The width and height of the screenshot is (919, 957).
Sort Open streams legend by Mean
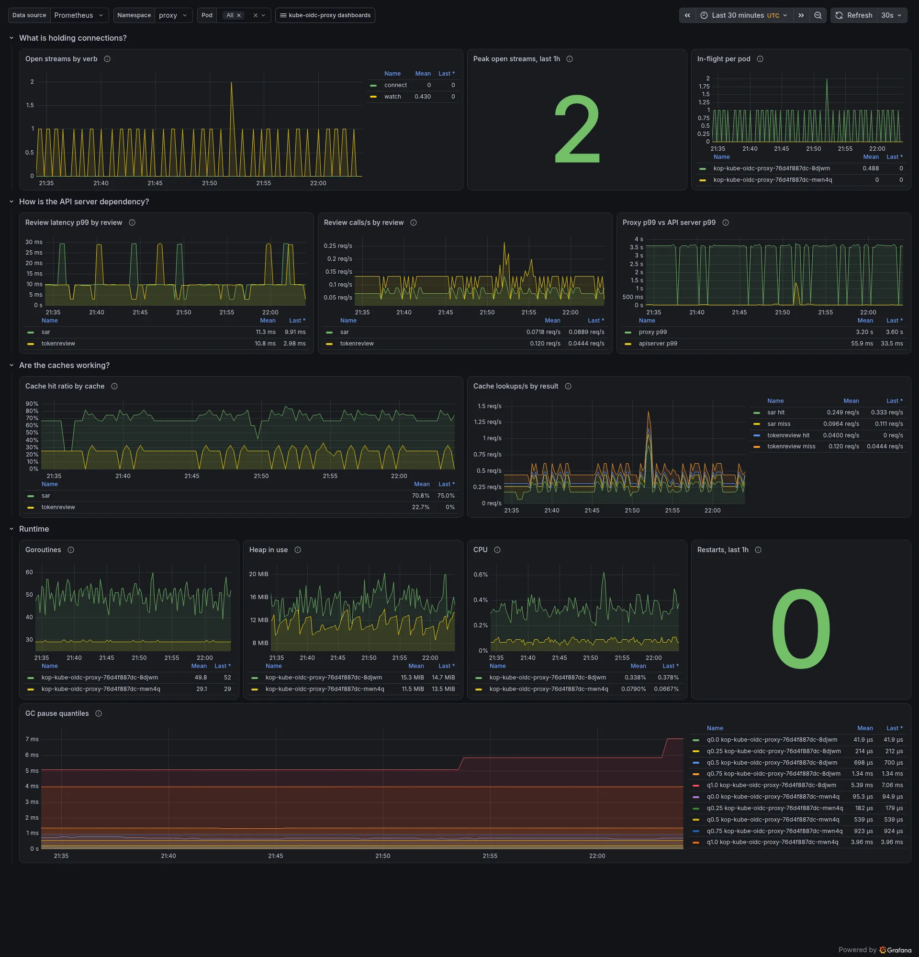tap(423, 74)
